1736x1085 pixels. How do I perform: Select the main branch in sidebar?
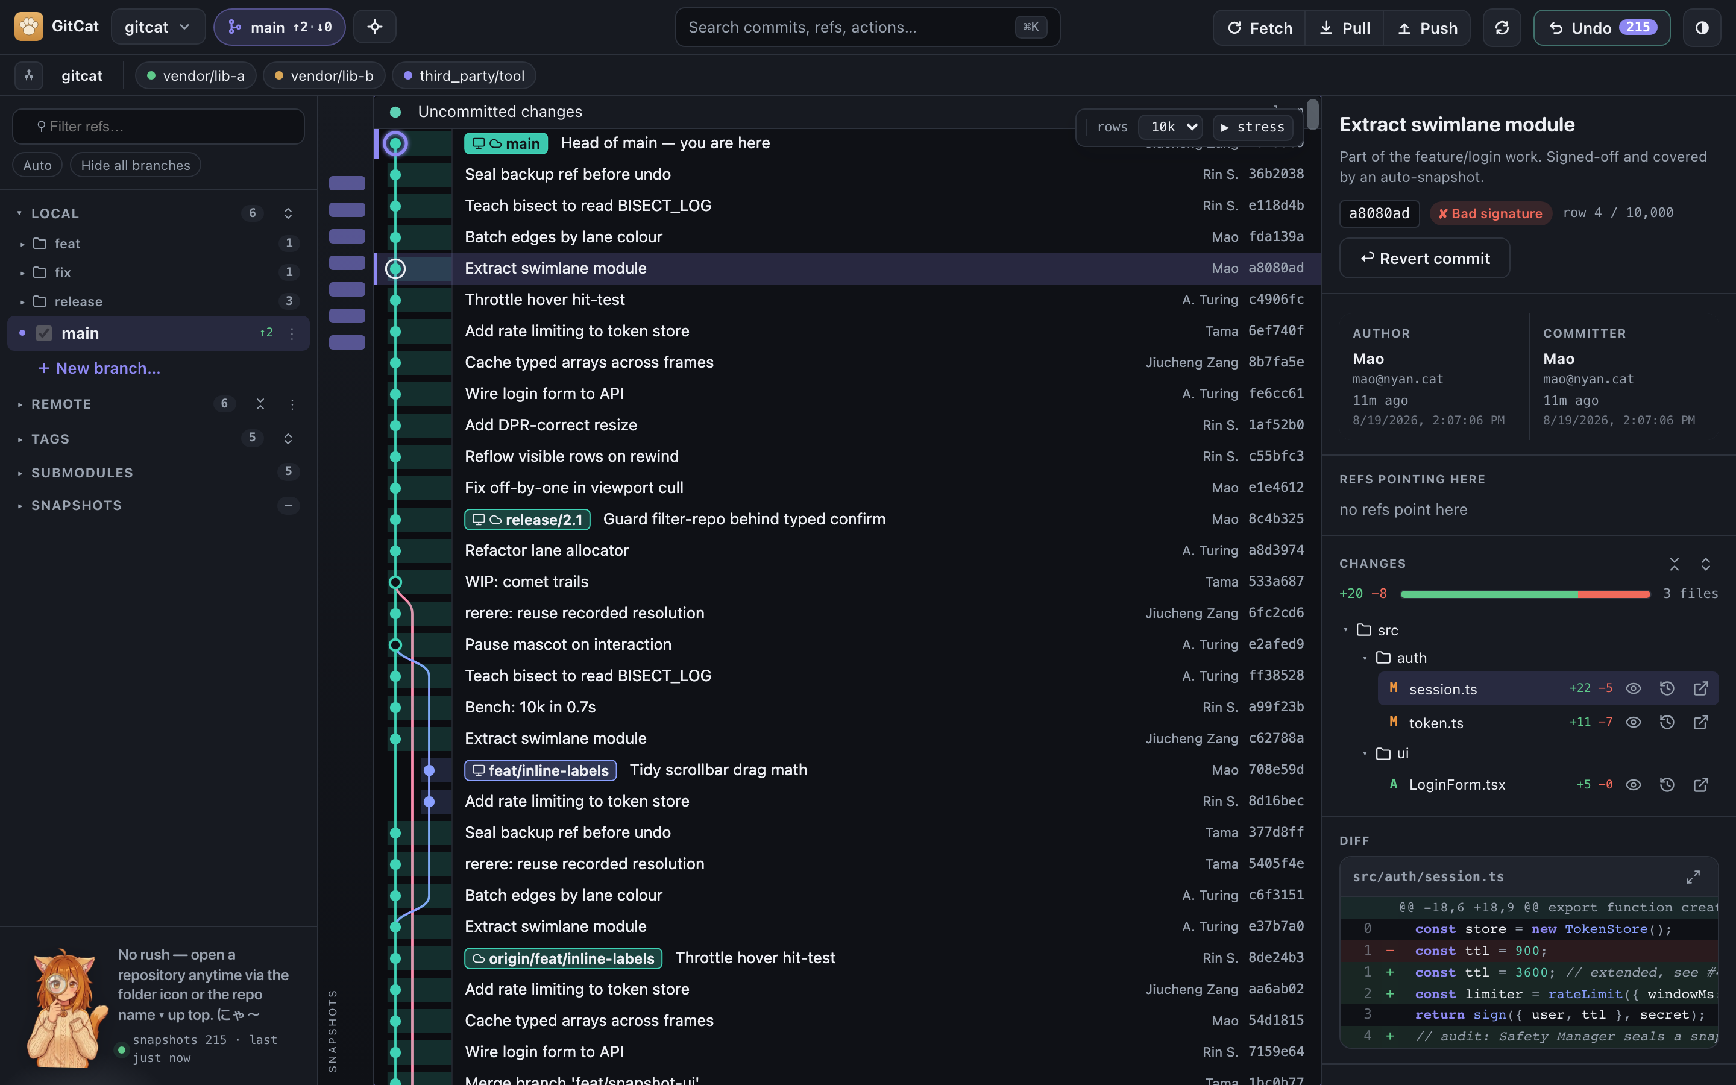(159, 333)
